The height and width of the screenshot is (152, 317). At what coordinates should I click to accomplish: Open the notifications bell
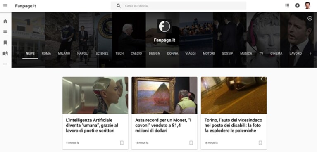point(297,6)
